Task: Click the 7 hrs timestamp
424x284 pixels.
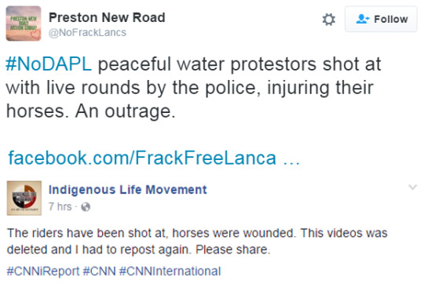Action: [60, 206]
